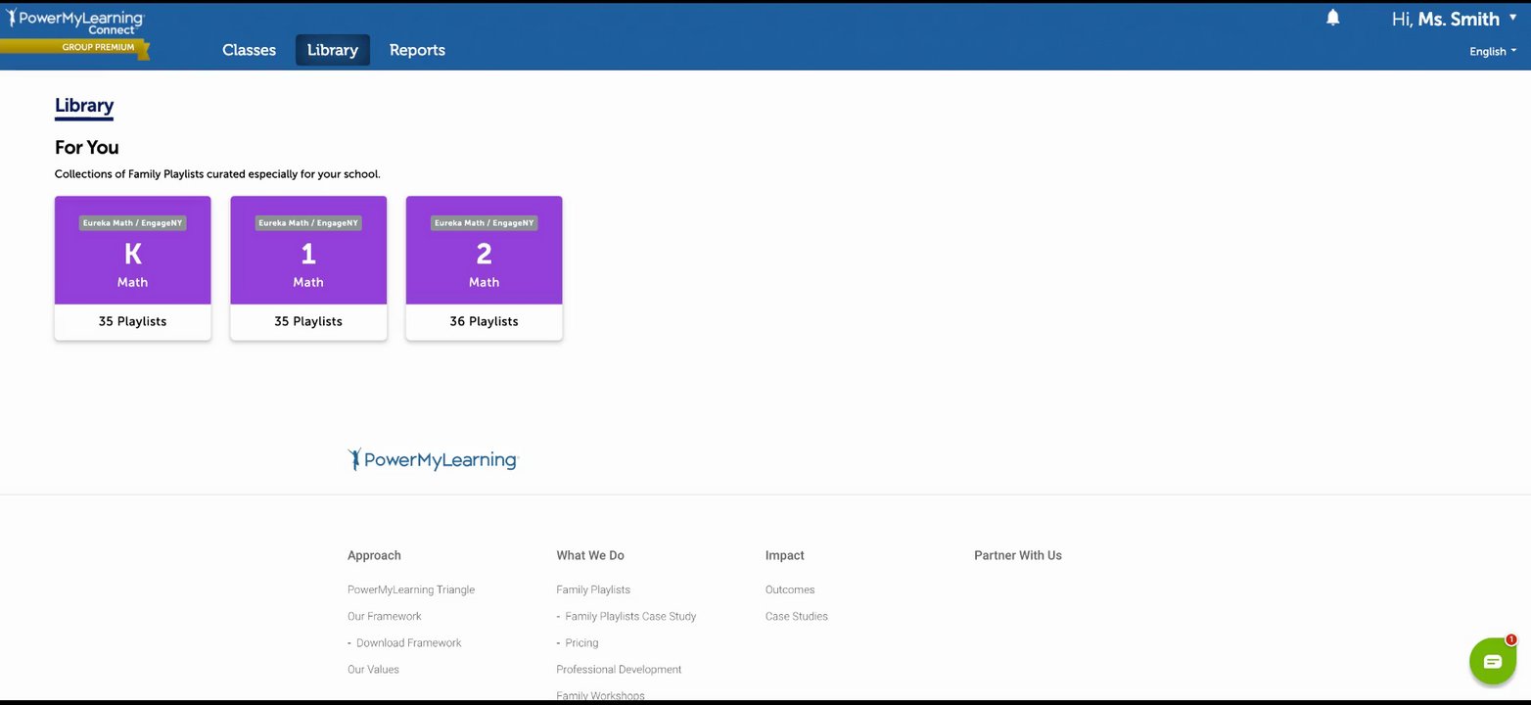Click the Pricing footer link
This screenshot has width=1531, height=705.
(x=581, y=642)
